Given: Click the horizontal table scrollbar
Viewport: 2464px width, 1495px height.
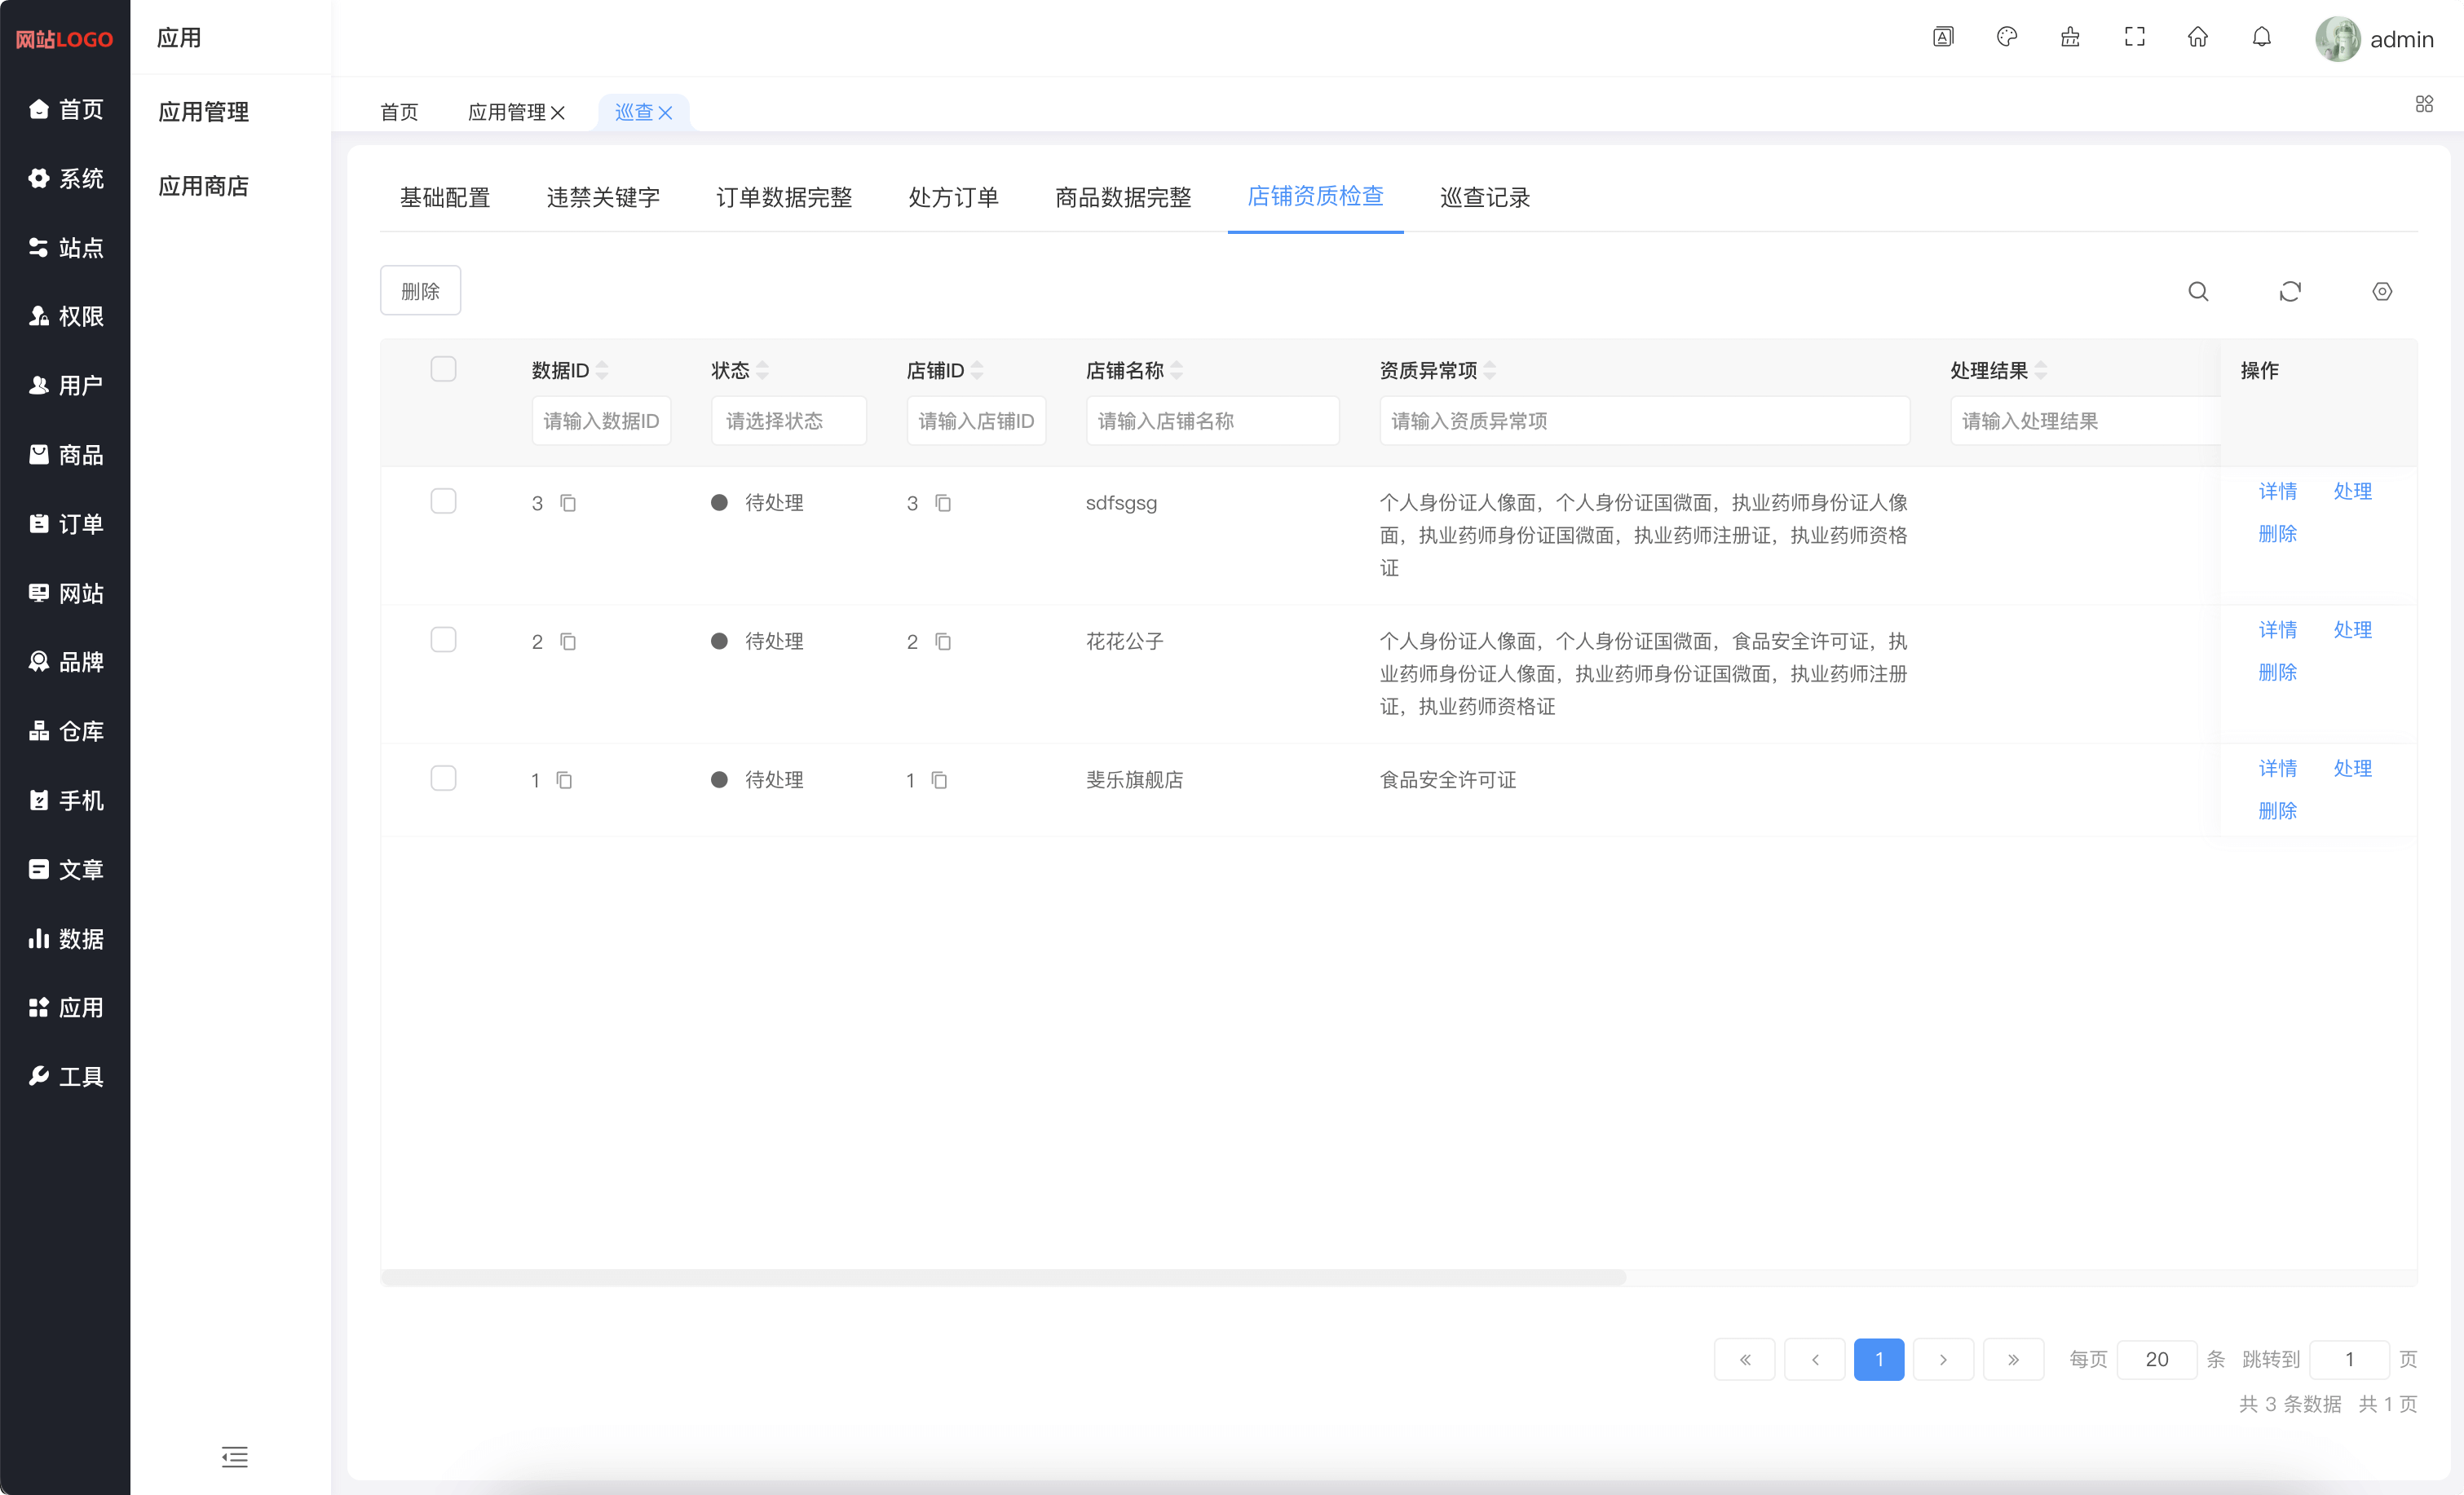Looking at the screenshot, I should click(x=1003, y=1277).
